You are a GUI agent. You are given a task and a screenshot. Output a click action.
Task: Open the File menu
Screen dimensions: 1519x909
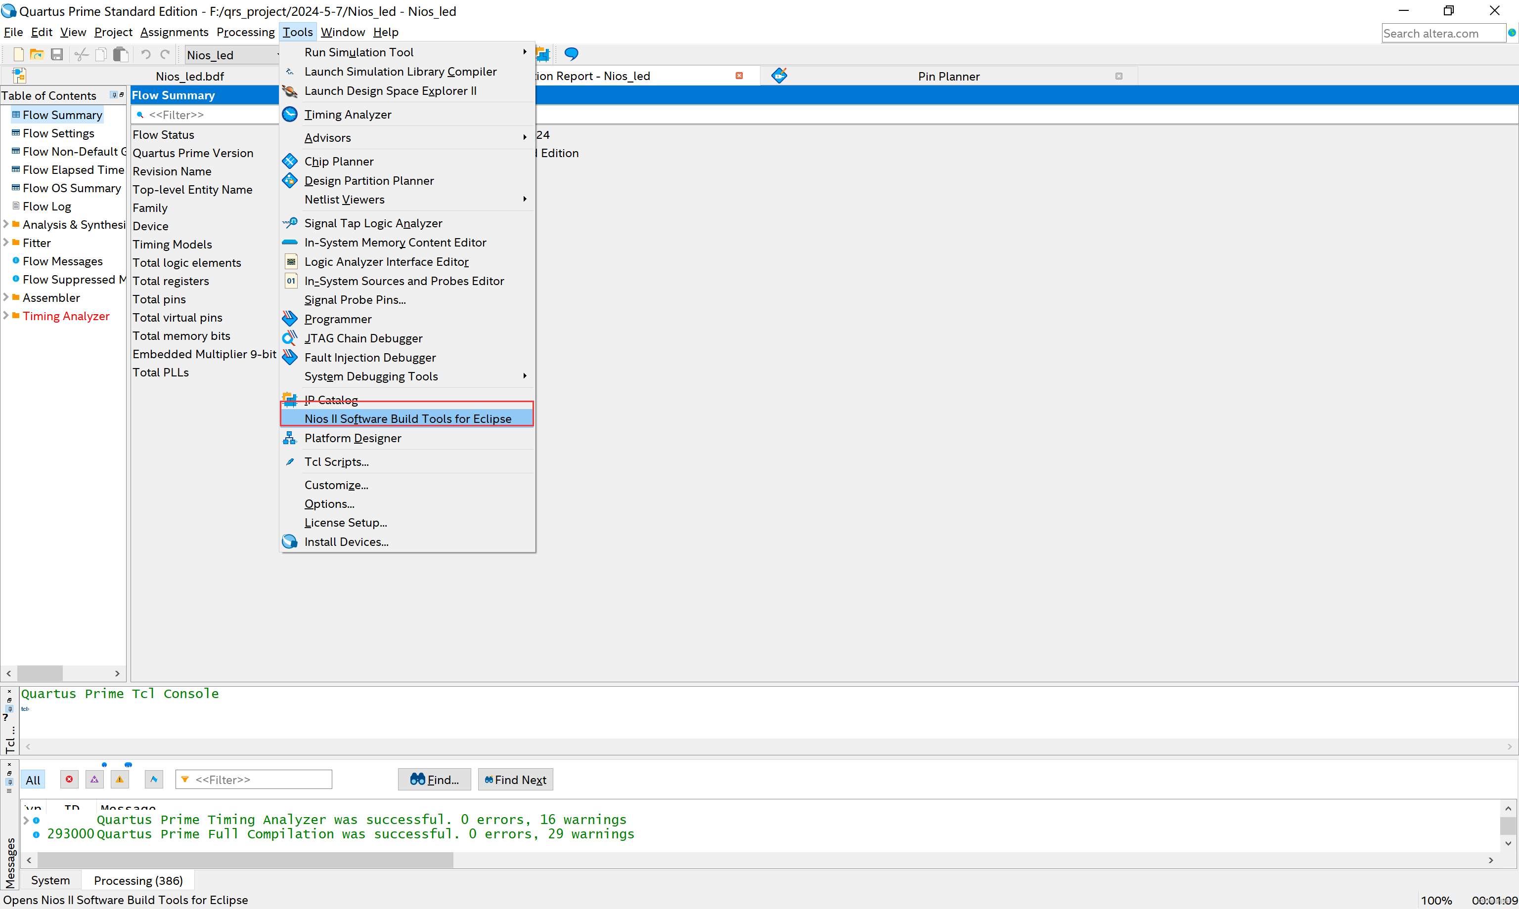click(x=13, y=32)
